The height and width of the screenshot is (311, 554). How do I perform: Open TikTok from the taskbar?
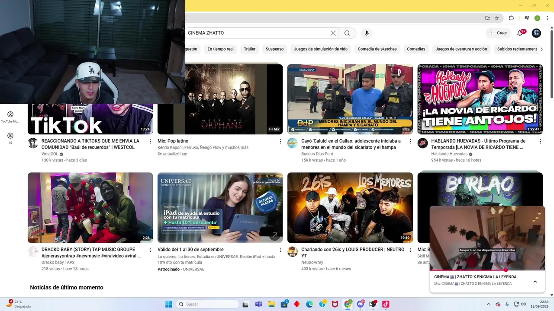point(386,304)
